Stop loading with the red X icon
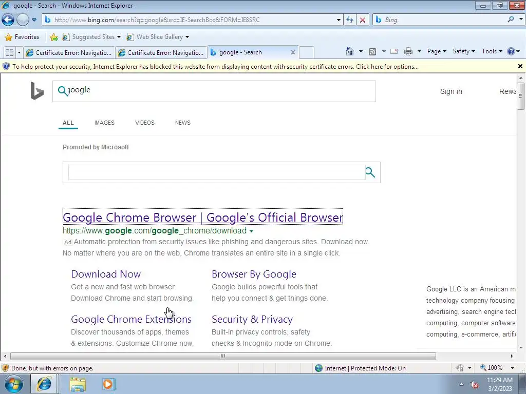The image size is (526, 394). 363,20
